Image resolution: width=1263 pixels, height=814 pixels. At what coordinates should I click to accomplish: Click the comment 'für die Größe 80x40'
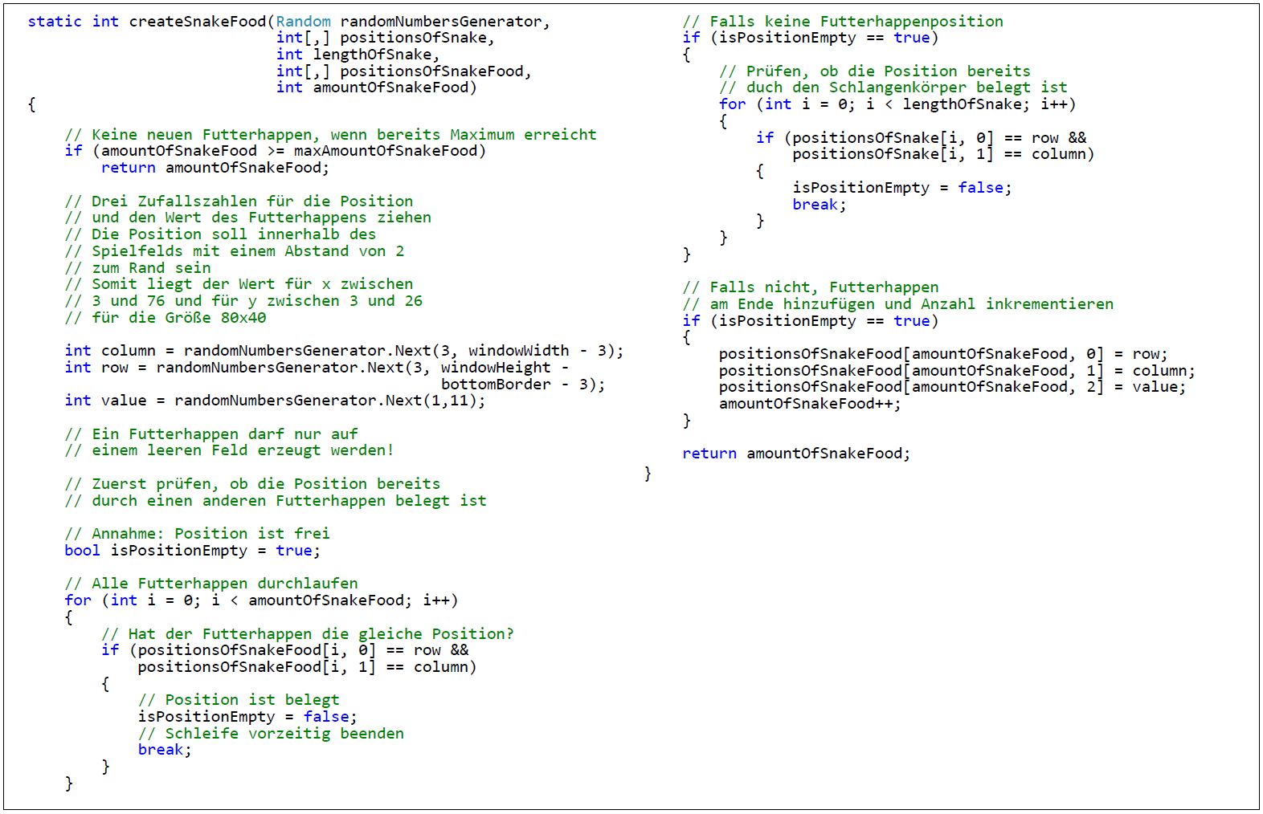pos(166,318)
